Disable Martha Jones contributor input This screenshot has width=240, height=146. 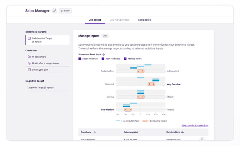(125, 59)
